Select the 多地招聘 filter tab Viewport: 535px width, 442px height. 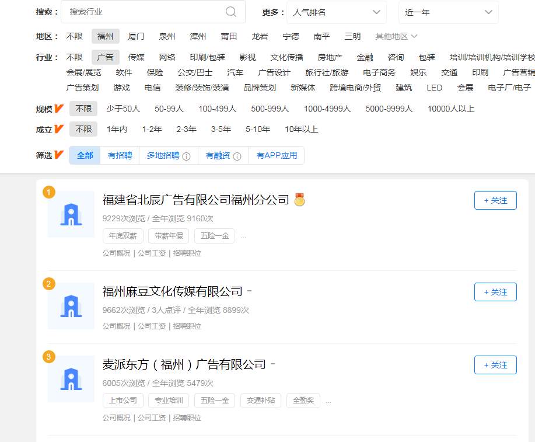[169, 155]
